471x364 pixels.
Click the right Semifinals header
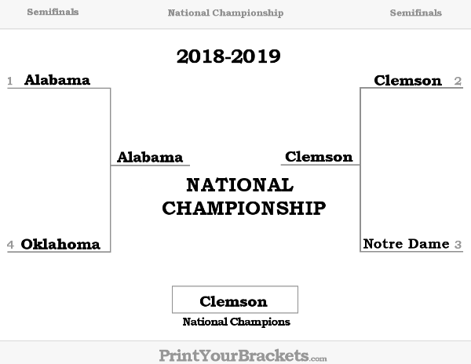click(416, 13)
